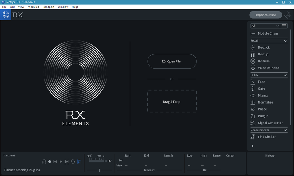Open the Help menu
Screen dimensions: 294x176
(x=75, y=7)
